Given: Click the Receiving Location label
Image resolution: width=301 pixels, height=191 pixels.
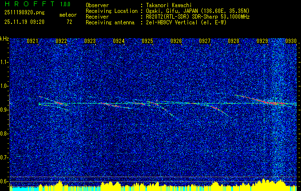Looking at the screenshot, I should pyautogui.click(x=111, y=11).
